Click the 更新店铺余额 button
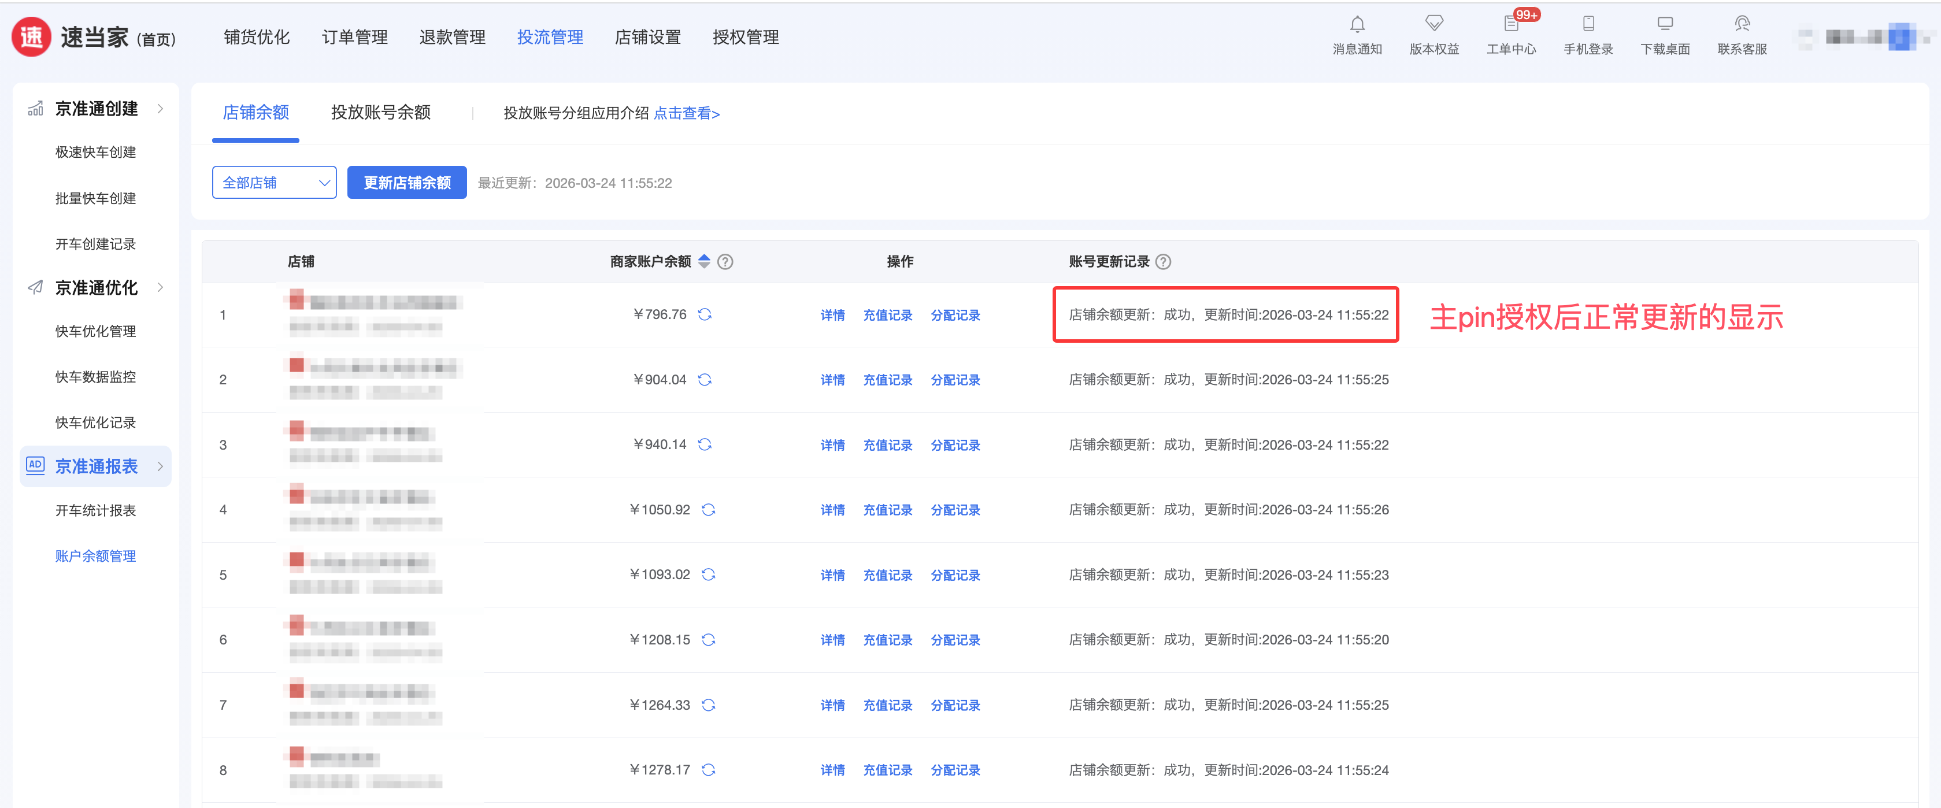This screenshot has width=1941, height=808. tap(407, 183)
